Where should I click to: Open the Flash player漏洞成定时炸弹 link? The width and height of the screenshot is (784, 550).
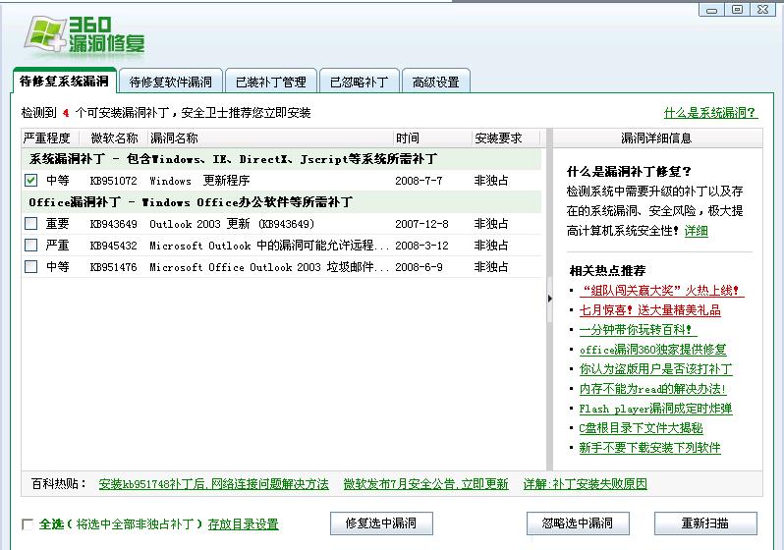[655, 409]
